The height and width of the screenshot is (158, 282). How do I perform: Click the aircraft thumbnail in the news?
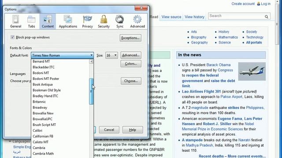pyautogui.click(x=252, y=71)
